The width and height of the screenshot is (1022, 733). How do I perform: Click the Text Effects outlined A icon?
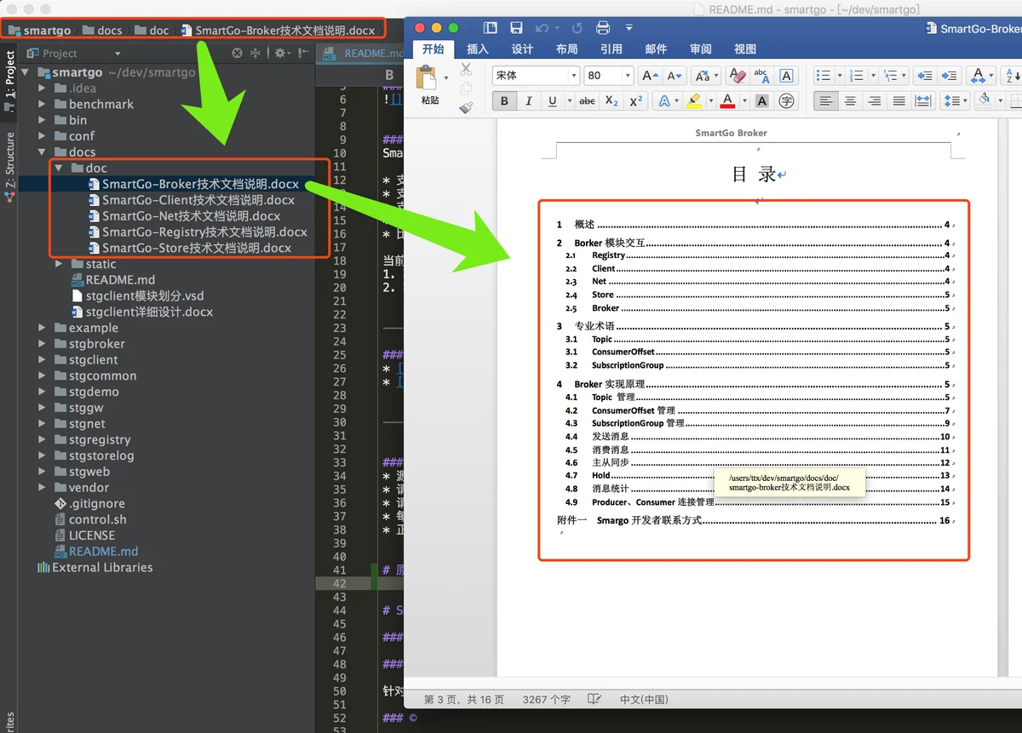[x=664, y=101]
